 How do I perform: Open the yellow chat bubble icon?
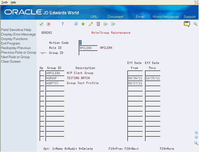187,24
